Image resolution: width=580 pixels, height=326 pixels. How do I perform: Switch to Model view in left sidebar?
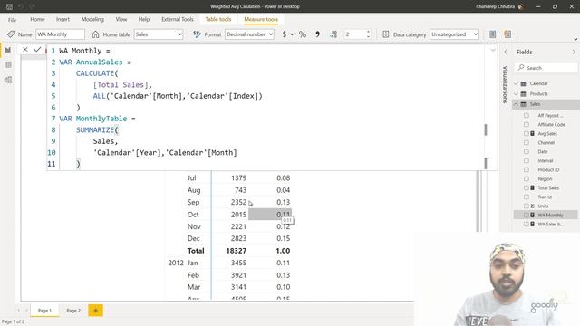coord(8,80)
